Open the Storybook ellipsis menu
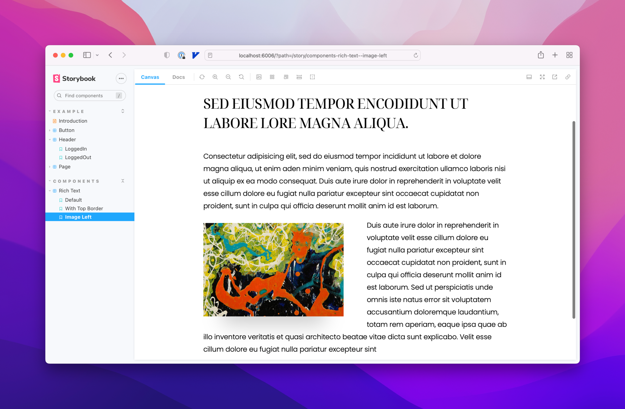 [x=121, y=78]
